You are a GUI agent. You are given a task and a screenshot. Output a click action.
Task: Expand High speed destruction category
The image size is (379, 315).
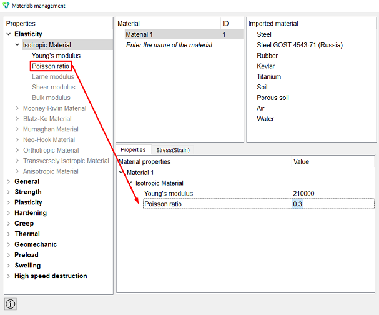tap(9, 276)
